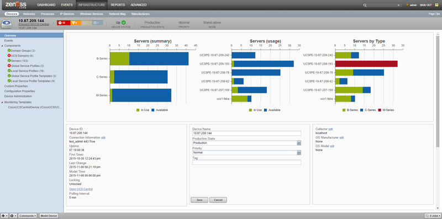The height and width of the screenshot is (219, 442).
Task: Select Device Administration in the sidebar
Action: click(18, 97)
